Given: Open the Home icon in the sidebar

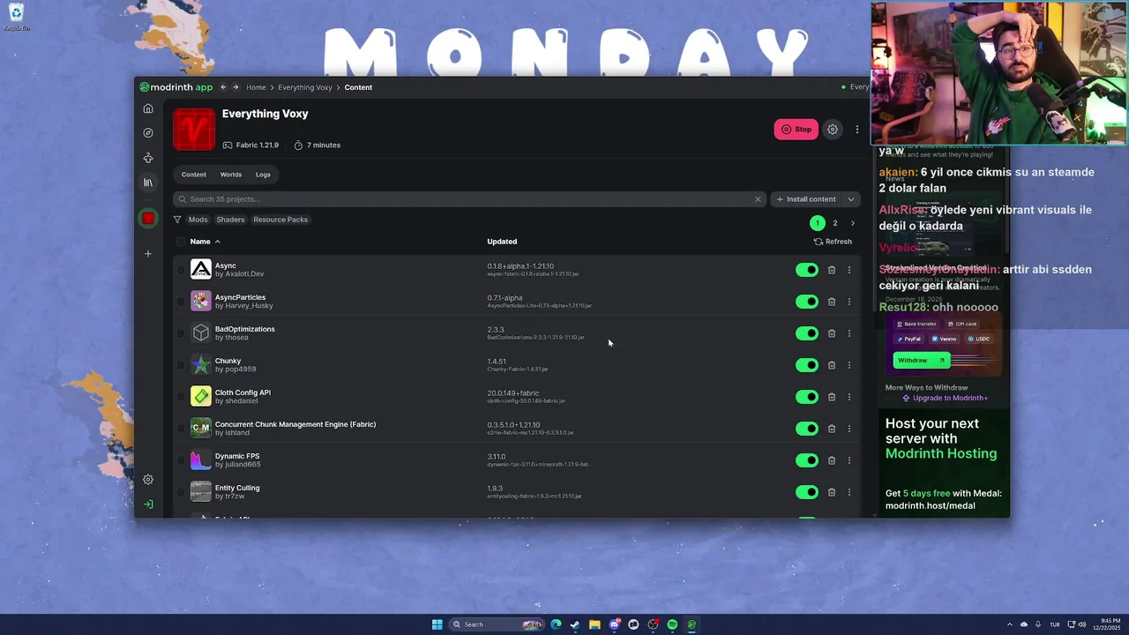Looking at the screenshot, I should [148, 108].
